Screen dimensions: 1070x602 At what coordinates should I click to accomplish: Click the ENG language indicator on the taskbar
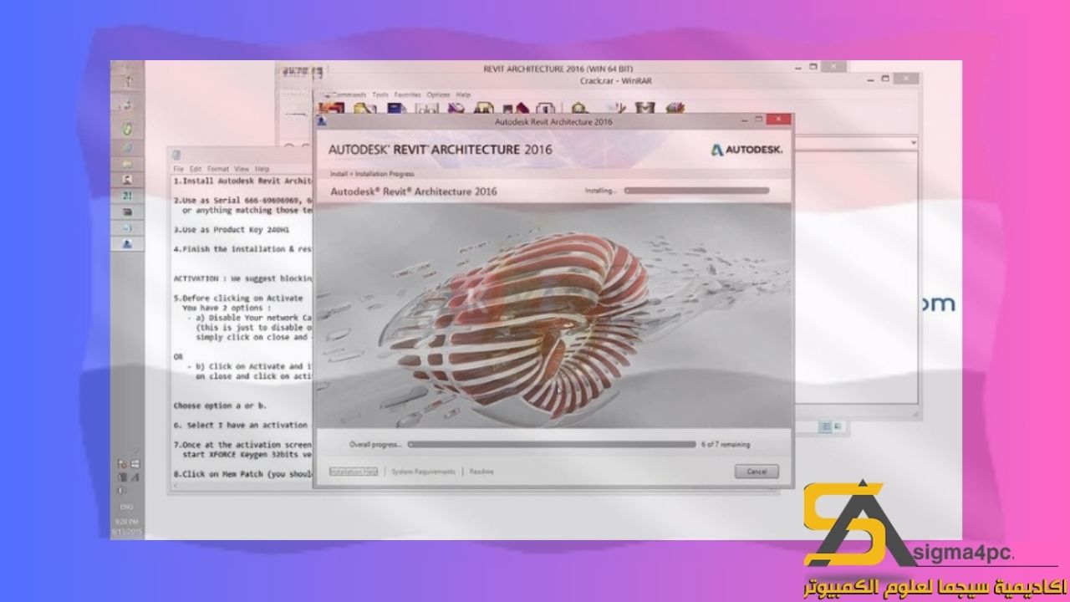click(x=127, y=507)
